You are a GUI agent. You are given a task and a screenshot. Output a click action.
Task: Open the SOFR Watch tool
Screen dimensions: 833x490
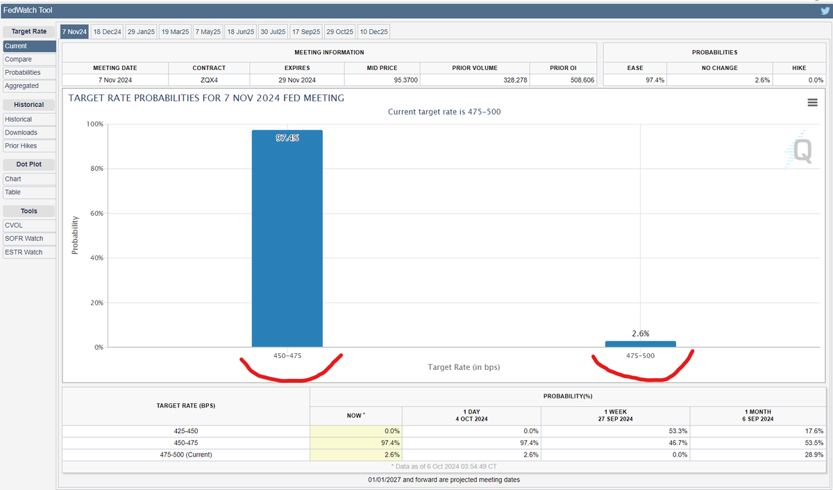tap(29, 238)
